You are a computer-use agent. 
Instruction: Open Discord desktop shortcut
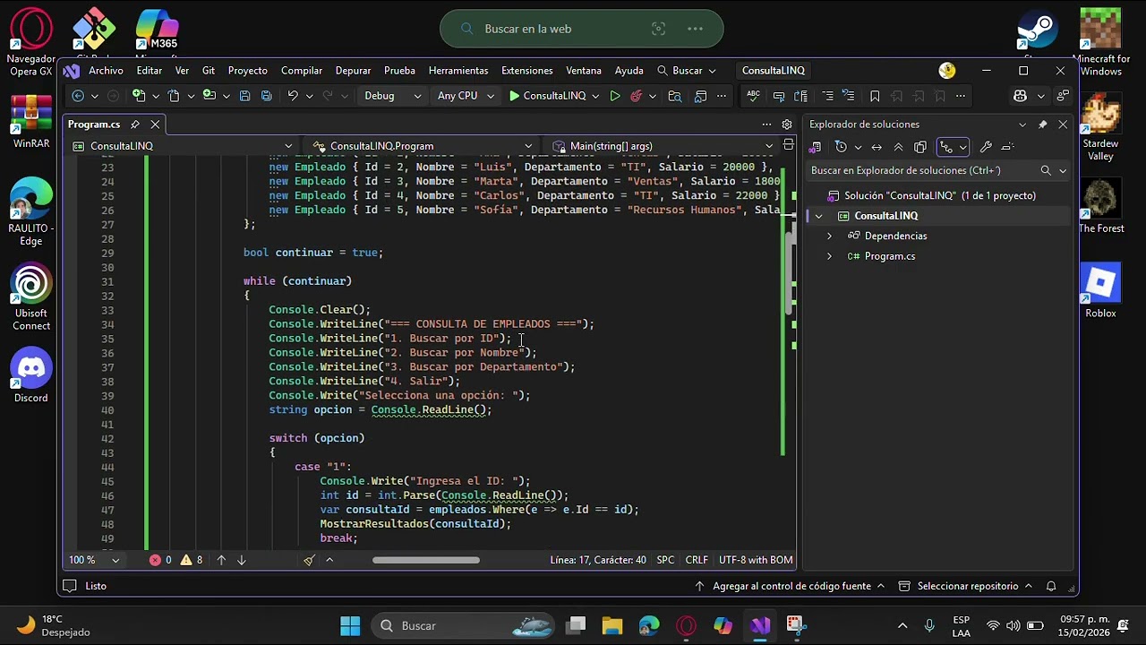[x=31, y=376]
